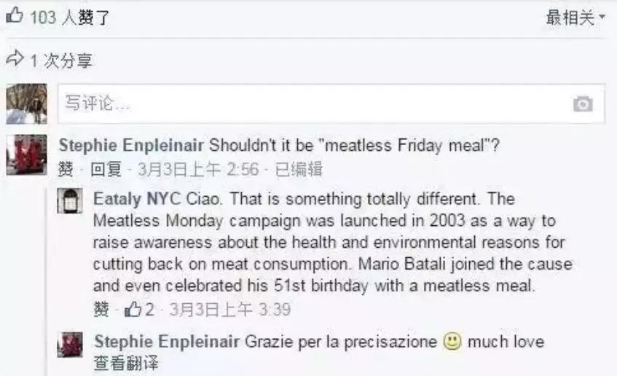
Task: Click Stephie's avatar on the first comment
Action: pyautogui.click(x=27, y=154)
